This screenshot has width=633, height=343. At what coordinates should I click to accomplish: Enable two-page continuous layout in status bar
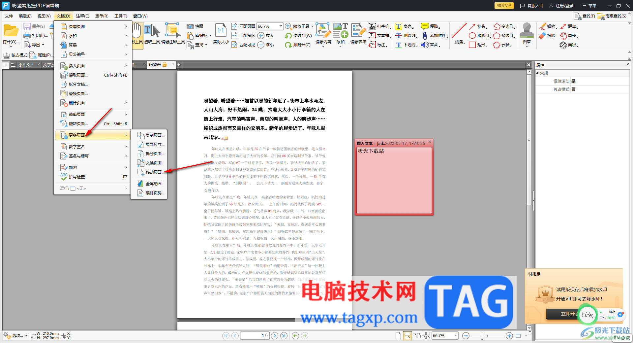(426, 336)
